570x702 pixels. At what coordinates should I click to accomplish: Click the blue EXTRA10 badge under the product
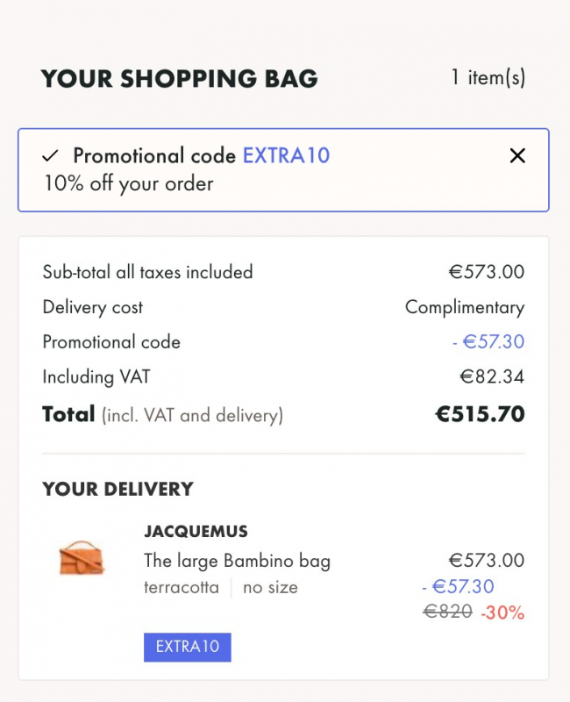pyautogui.click(x=188, y=647)
